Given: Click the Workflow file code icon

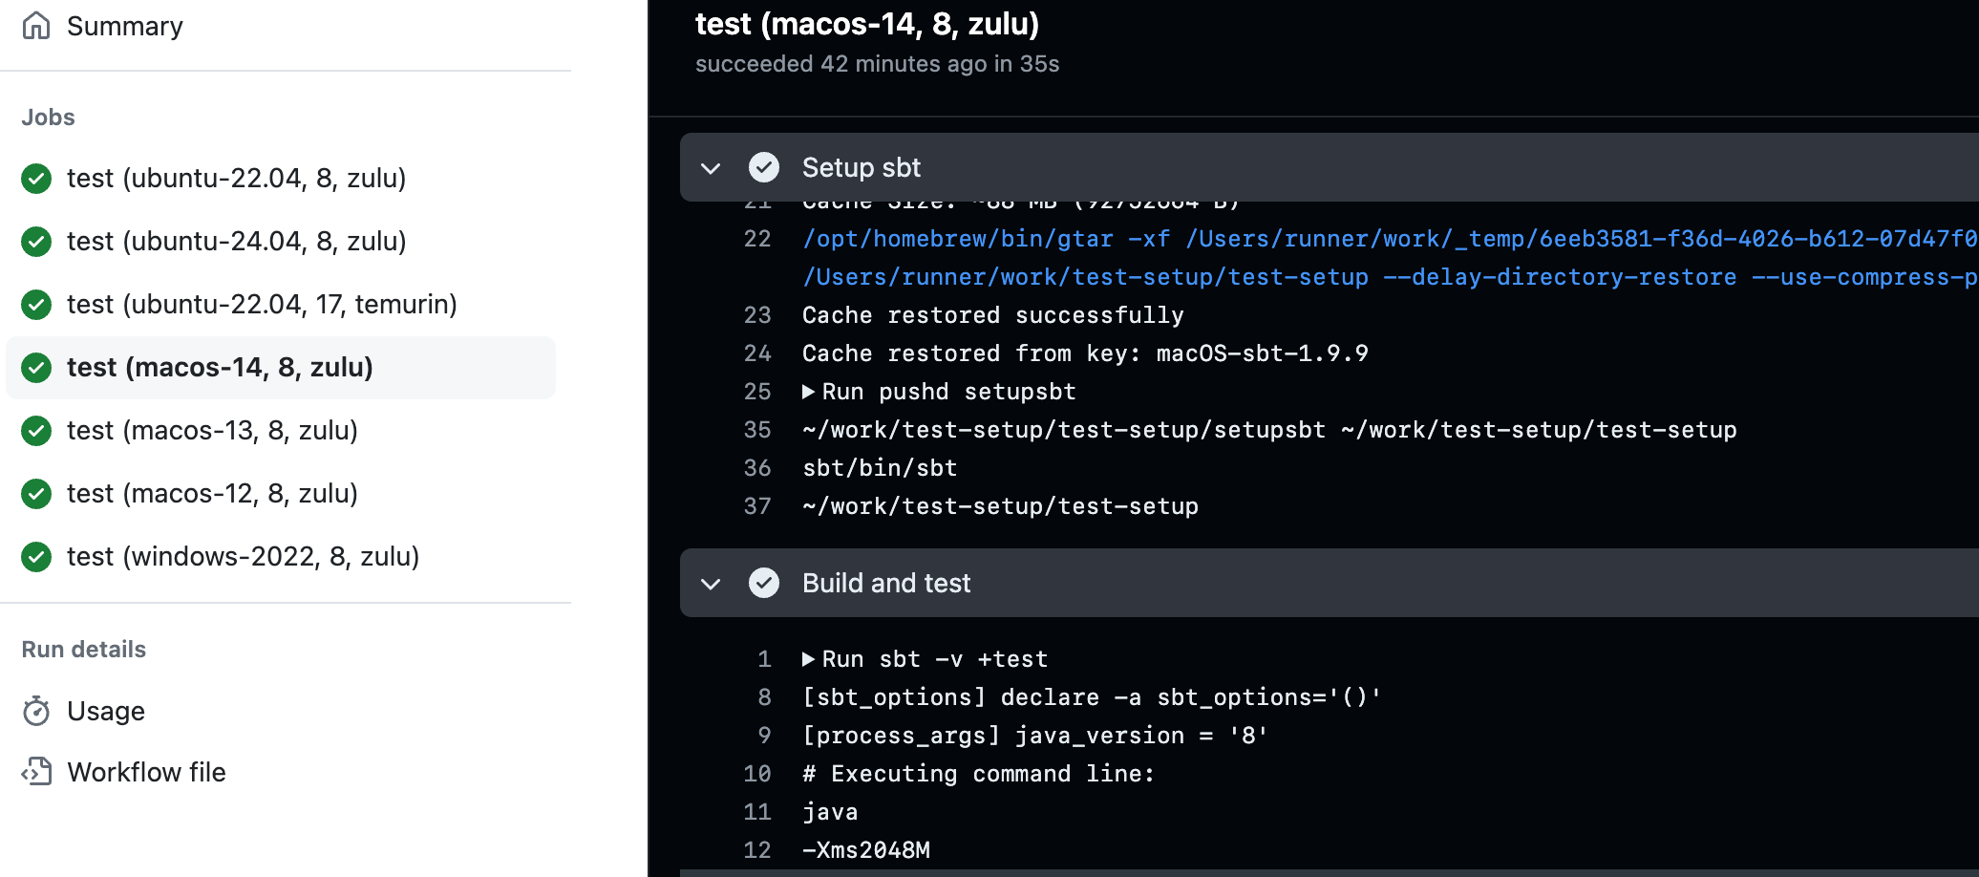Looking at the screenshot, I should pos(36,772).
